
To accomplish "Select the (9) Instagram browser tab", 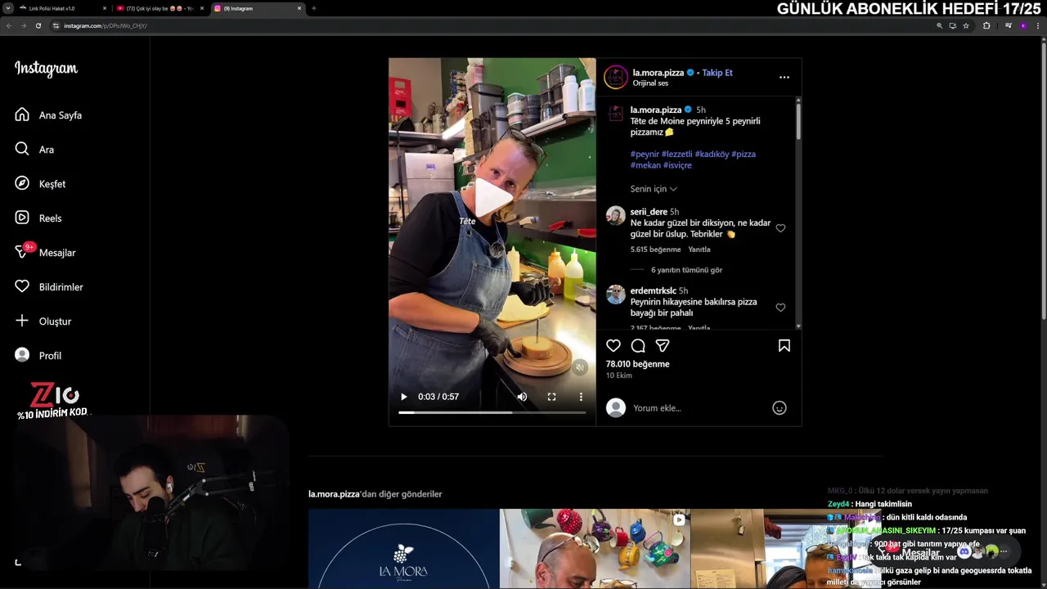I will (x=258, y=8).
